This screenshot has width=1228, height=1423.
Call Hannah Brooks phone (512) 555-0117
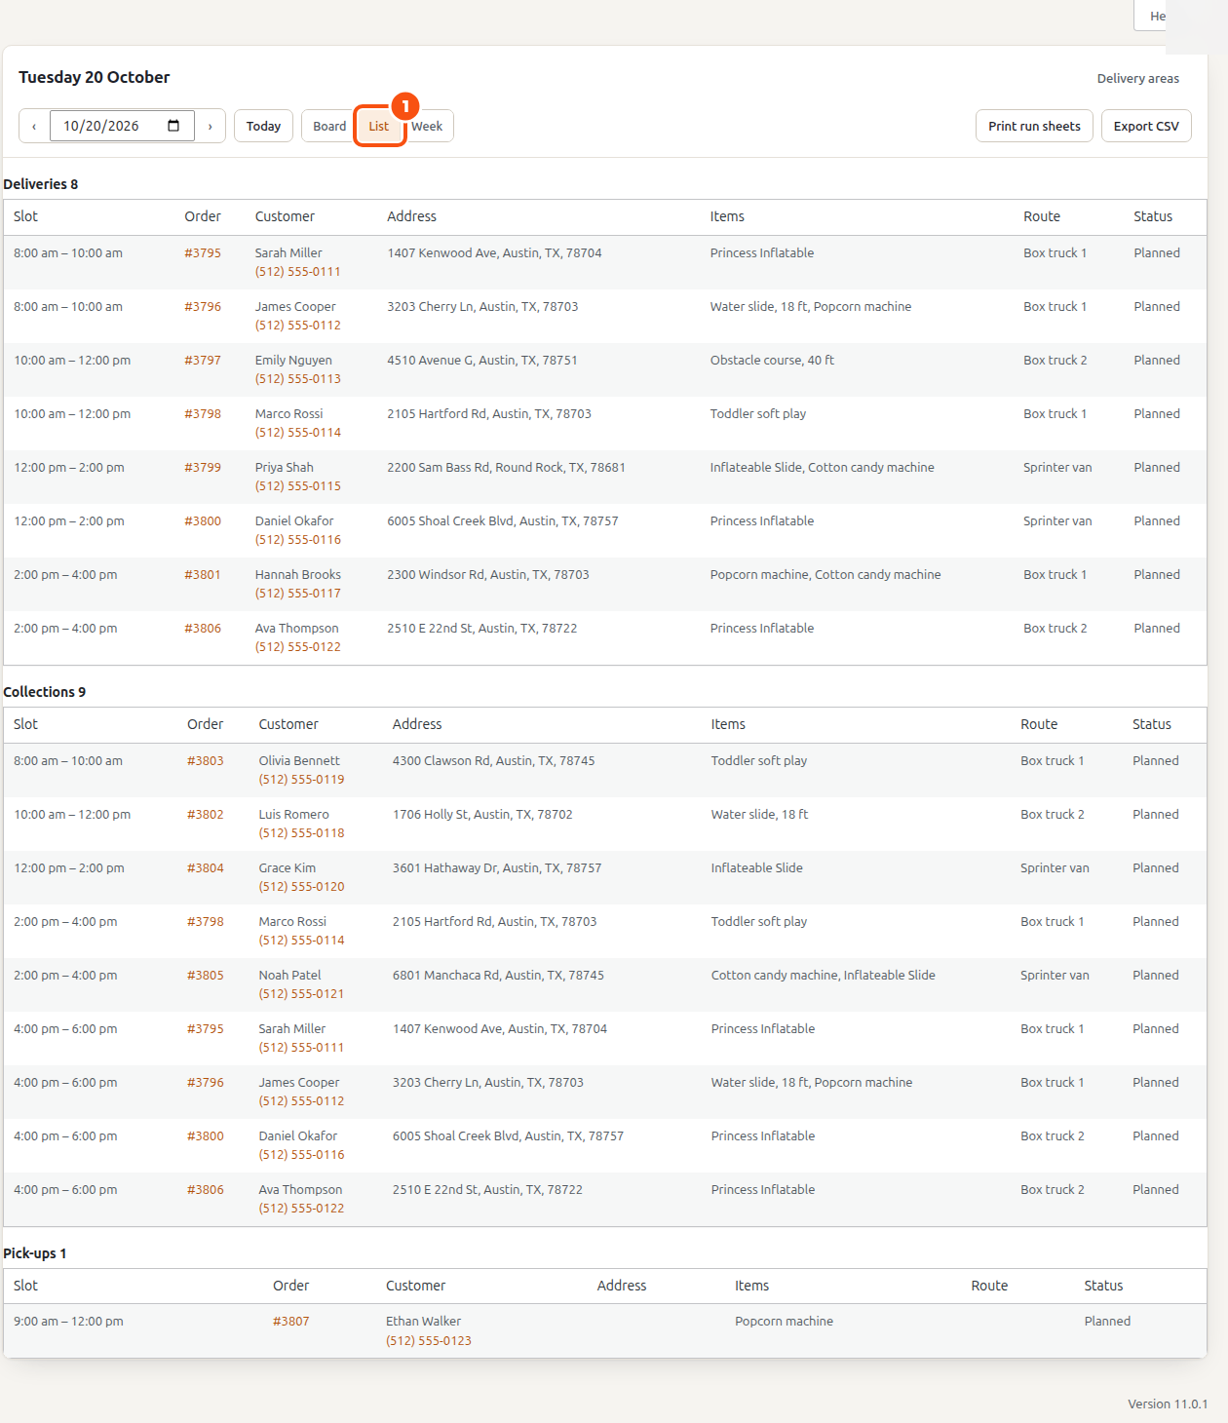pyautogui.click(x=298, y=593)
